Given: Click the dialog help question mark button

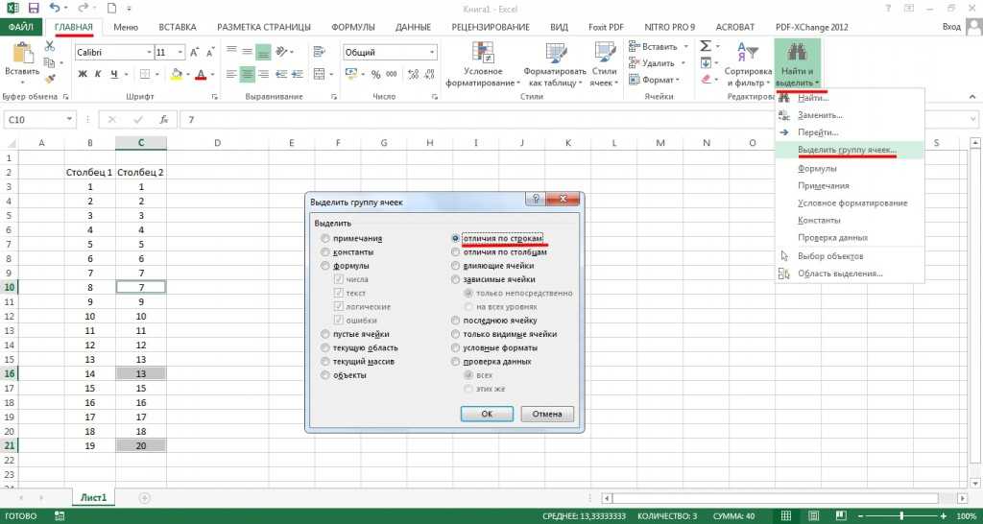Looking at the screenshot, I should click(535, 199).
